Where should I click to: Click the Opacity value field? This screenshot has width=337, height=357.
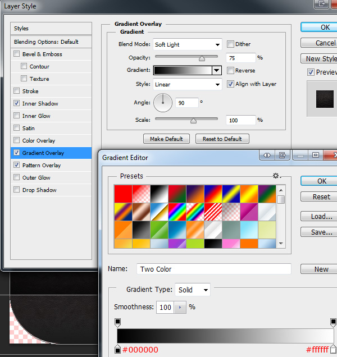coord(241,58)
